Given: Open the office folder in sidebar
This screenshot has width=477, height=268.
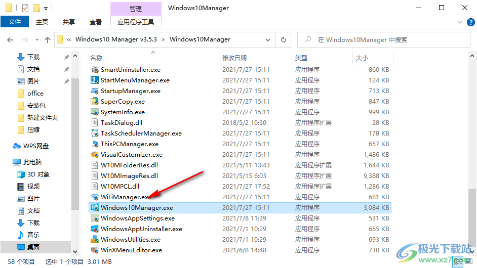Looking at the screenshot, I should (x=35, y=93).
